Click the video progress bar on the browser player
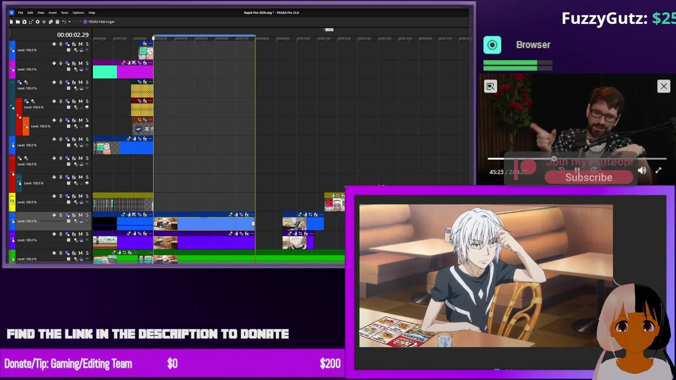This screenshot has height=380, width=676. coord(577,158)
